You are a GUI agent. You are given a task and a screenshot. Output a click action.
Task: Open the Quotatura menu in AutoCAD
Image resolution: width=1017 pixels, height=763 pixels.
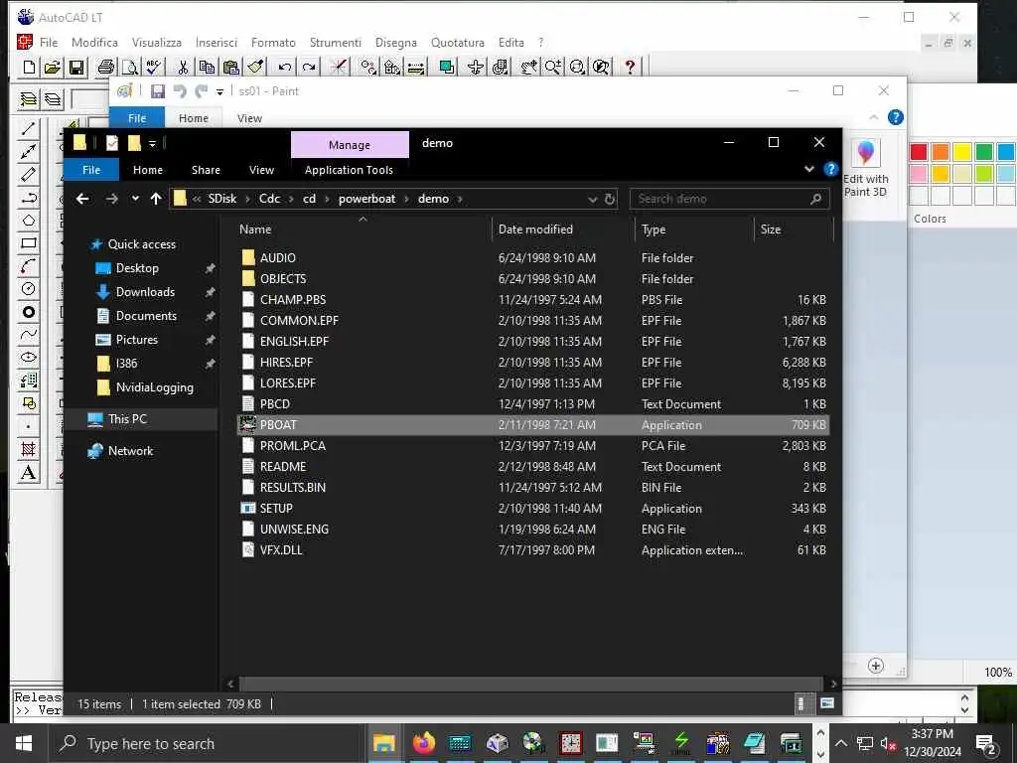457,43
